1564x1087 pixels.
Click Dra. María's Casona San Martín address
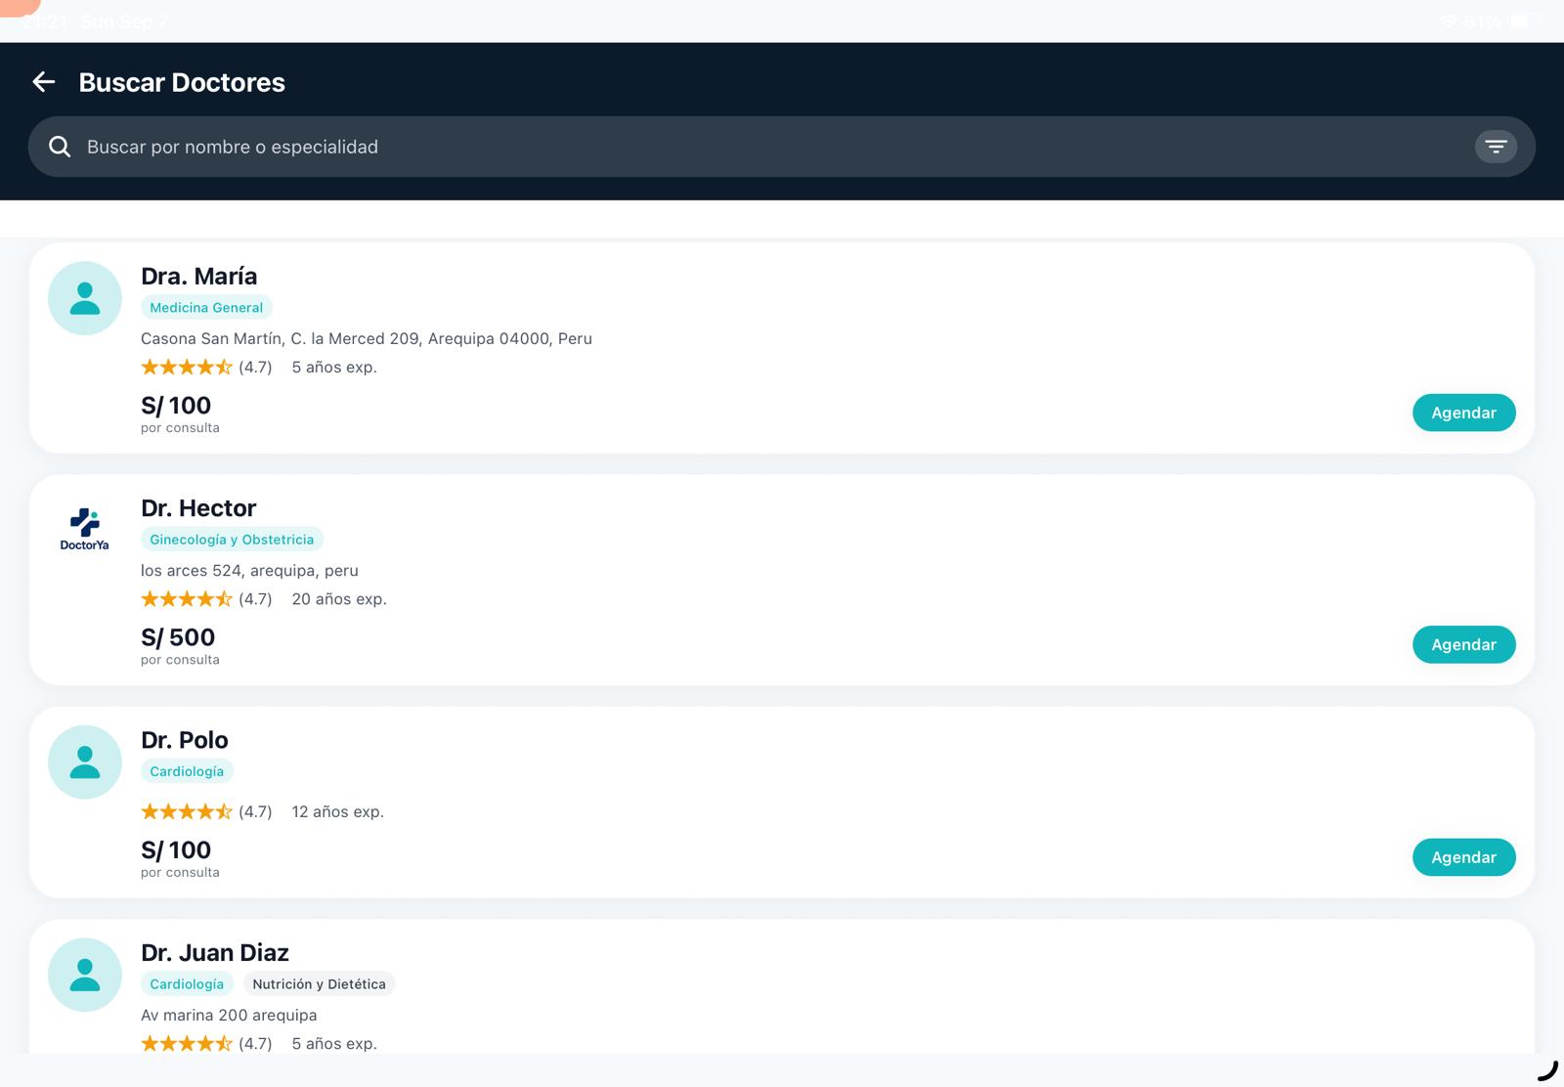[x=367, y=339]
